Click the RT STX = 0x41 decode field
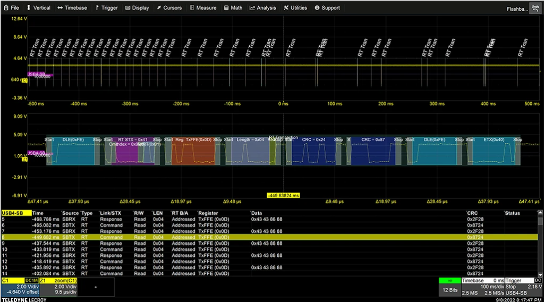Viewport: 544px width, 302px height. (x=132, y=139)
